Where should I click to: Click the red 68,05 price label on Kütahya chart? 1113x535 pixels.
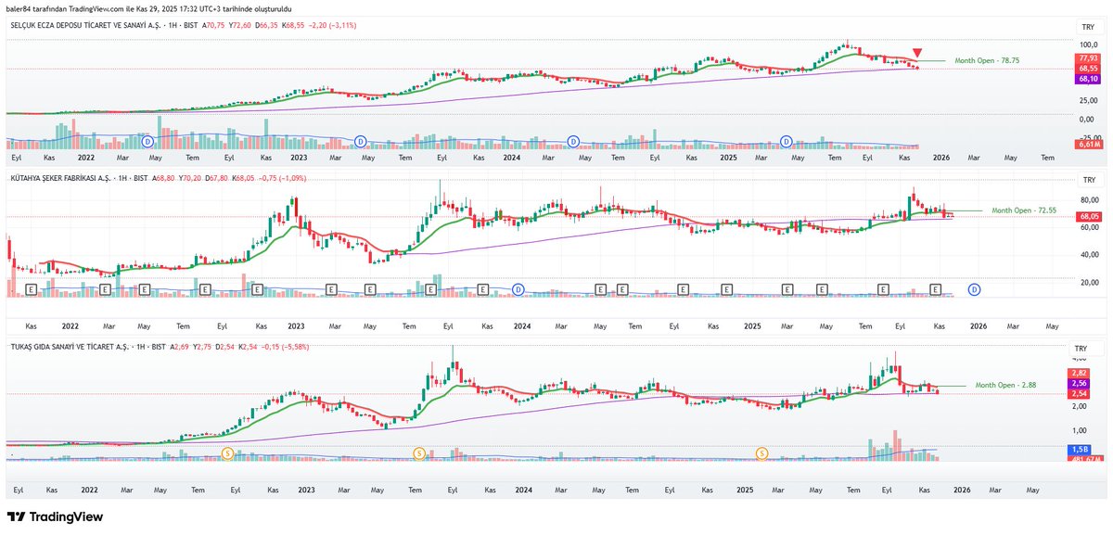(1087, 217)
